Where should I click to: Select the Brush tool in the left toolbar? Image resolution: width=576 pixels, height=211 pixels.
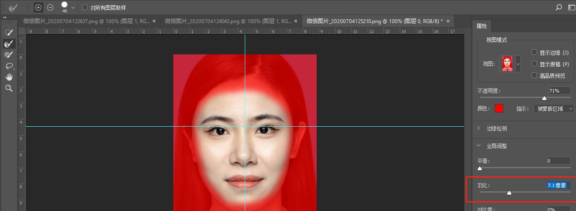pyautogui.click(x=9, y=55)
